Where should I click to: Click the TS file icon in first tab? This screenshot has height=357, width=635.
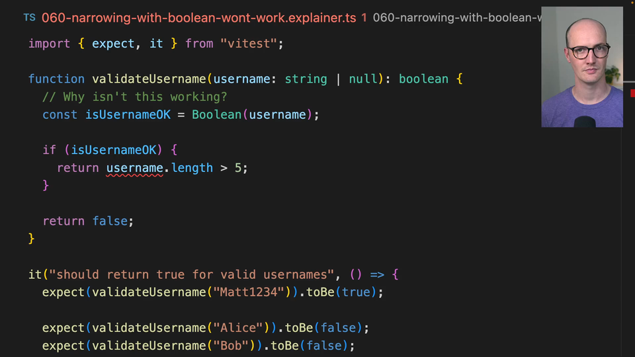pos(29,18)
